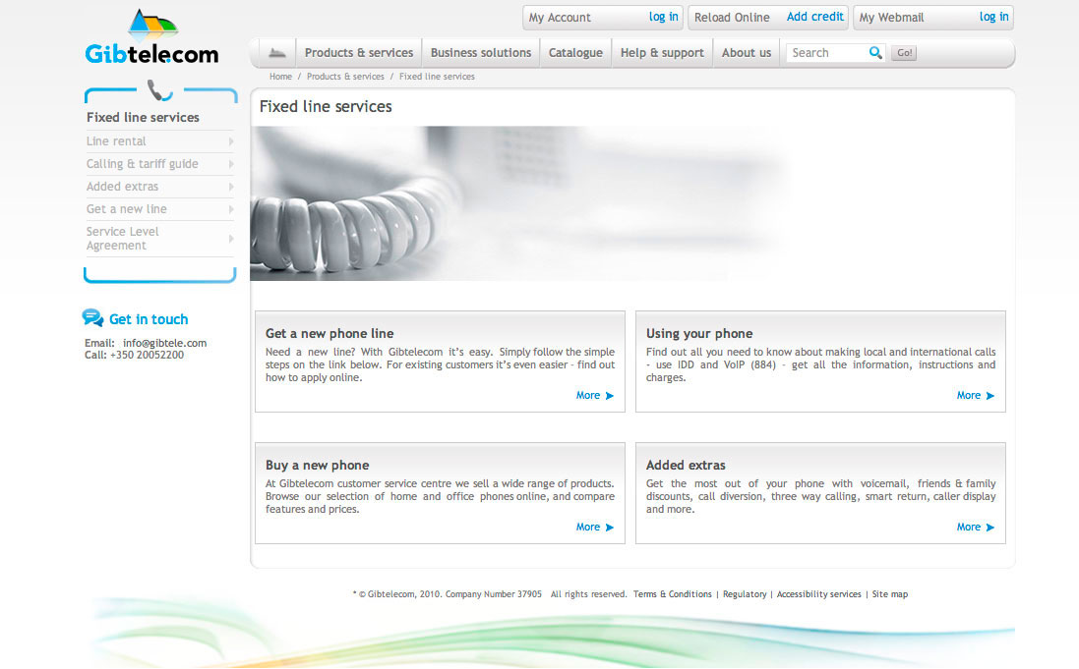Click the info@gibtele.com email address
The width and height of the screenshot is (1079, 669).
click(x=164, y=343)
